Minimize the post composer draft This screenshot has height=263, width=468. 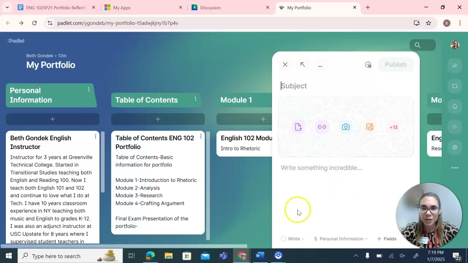tap(320, 65)
